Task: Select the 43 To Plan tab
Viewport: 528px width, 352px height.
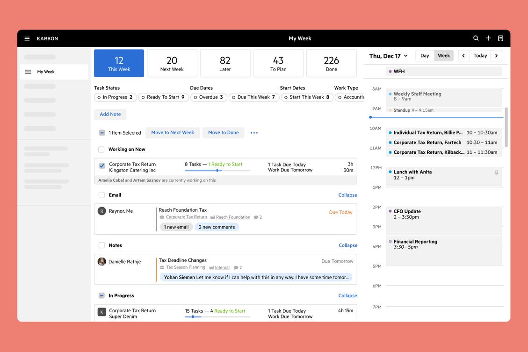Action: pyautogui.click(x=278, y=63)
